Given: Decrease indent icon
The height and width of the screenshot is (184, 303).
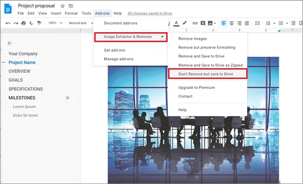Looking at the screenshot, I should pyautogui.click(x=293, y=23).
